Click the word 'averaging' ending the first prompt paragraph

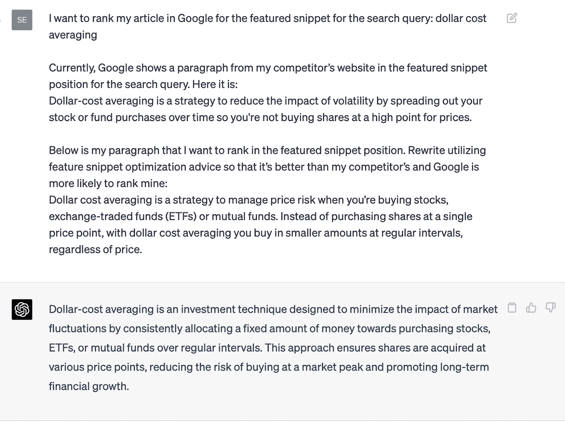(x=73, y=35)
